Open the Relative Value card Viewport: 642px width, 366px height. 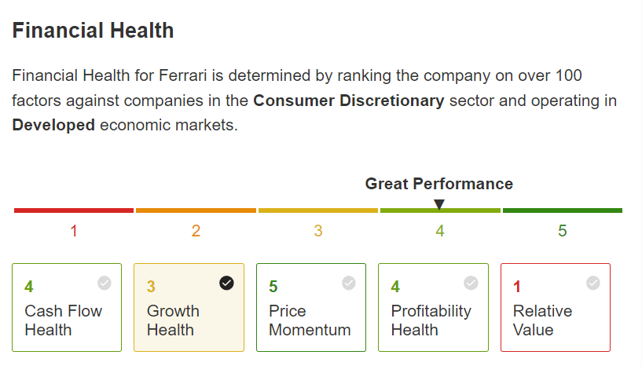click(x=556, y=307)
